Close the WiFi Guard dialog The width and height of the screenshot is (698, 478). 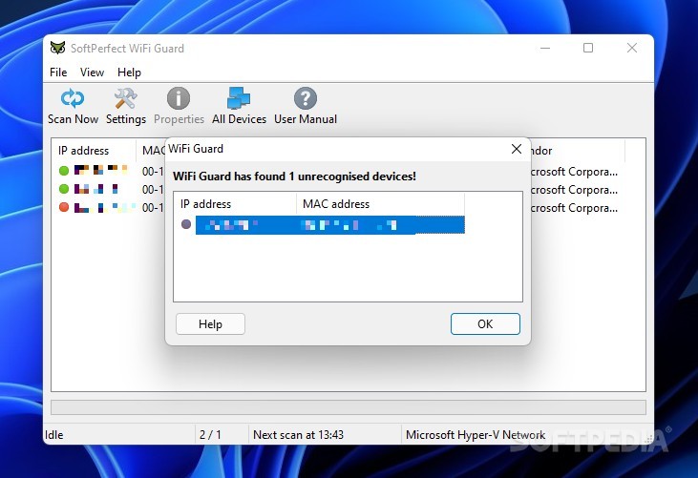point(517,149)
